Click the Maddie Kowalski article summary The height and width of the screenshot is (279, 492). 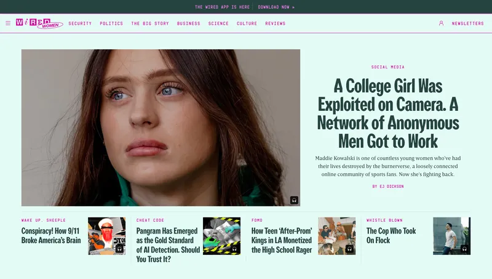[x=388, y=166]
